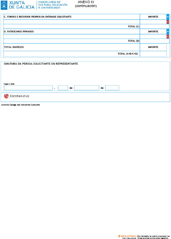
Task: Click the Xunta de Galicia shield logo
Action: 4,5
